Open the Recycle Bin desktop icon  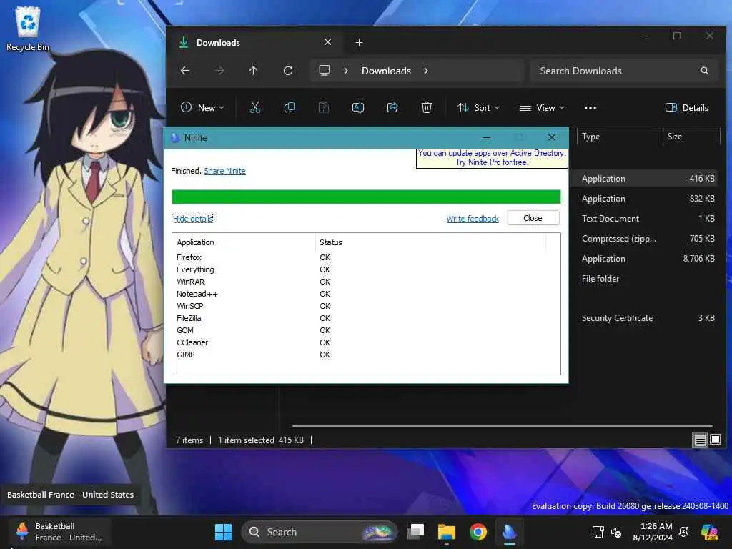click(28, 29)
